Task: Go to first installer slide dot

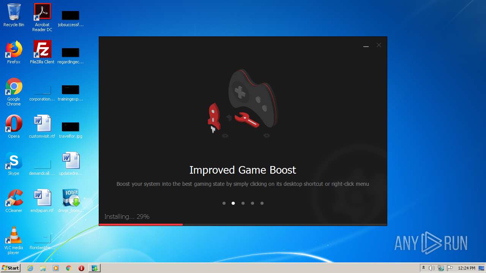Action: (224, 203)
